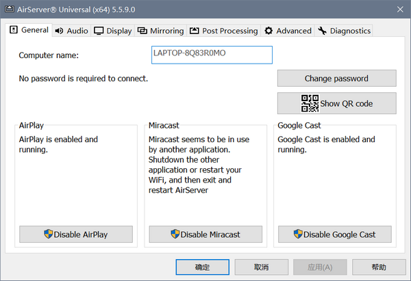
Task: Switch to the Post Processing tab
Action: (224, 31)
